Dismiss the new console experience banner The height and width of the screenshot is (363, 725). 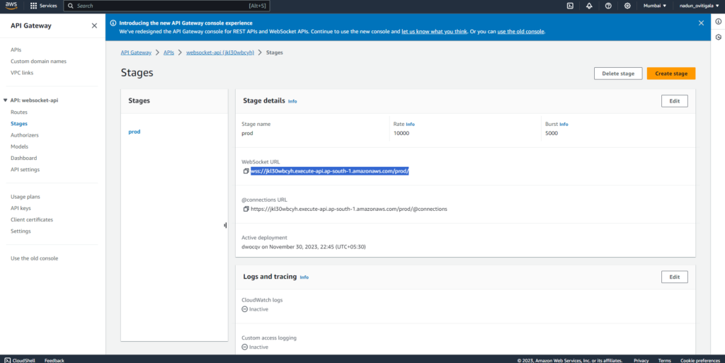(x=702, y=23)
